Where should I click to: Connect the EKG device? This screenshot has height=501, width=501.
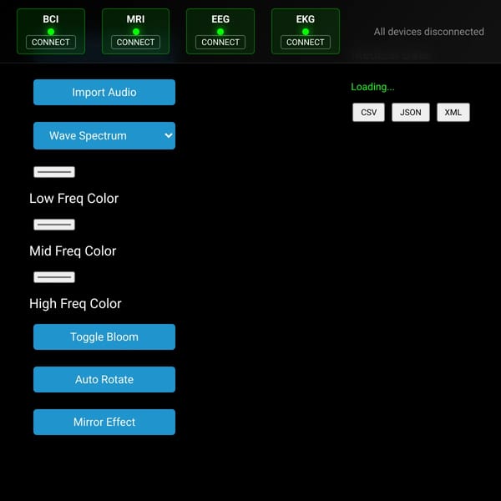(306, 43)
